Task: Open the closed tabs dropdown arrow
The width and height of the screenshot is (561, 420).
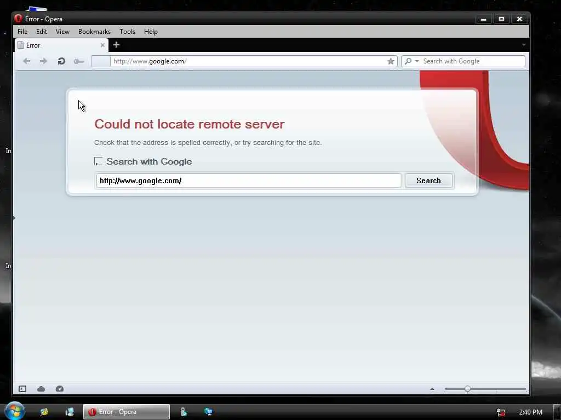Action: tap(523, 45)
